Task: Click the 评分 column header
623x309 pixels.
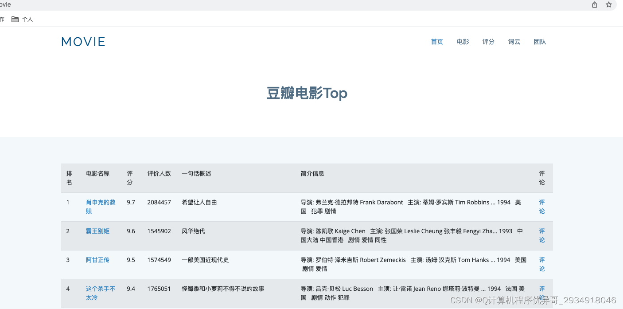Action: pyautogui.click(x=130, y=178)
